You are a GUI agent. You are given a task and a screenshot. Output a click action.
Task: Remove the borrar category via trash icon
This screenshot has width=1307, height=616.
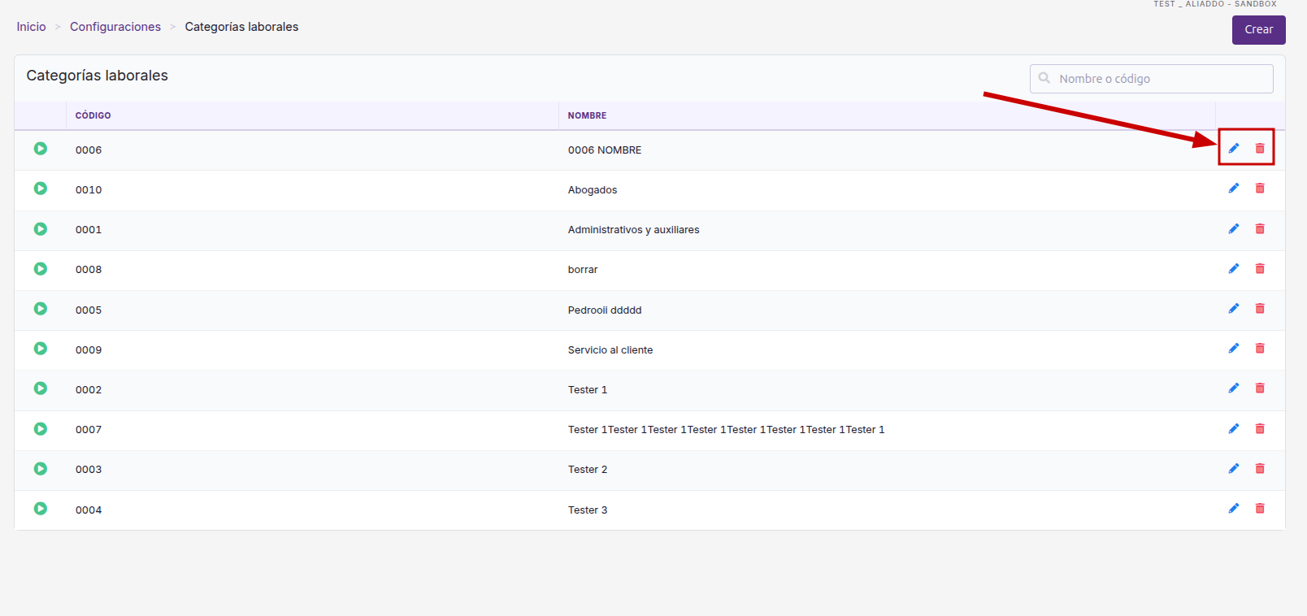tap(1260, 268)
